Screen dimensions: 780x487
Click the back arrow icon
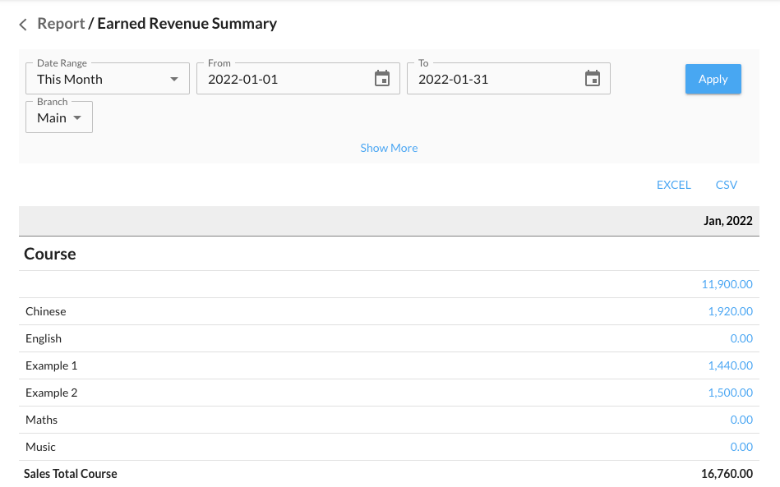23,25
